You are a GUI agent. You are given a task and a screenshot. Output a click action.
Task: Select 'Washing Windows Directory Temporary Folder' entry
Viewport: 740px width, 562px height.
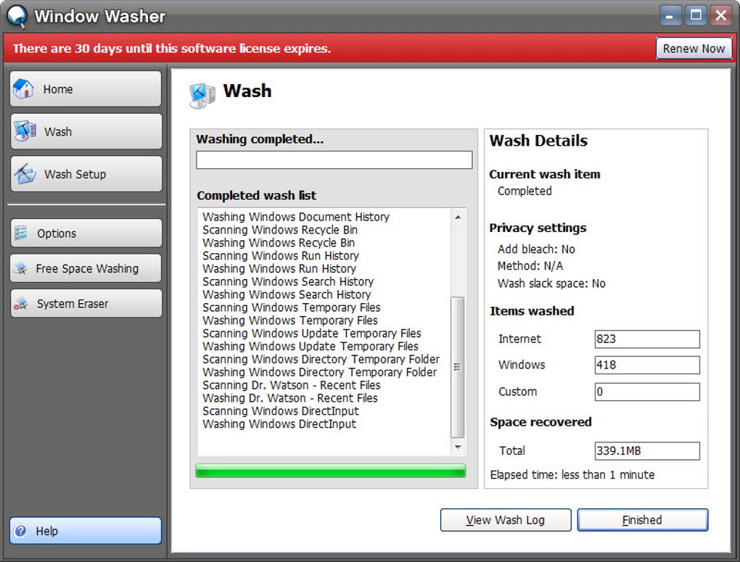pos(319,372)
